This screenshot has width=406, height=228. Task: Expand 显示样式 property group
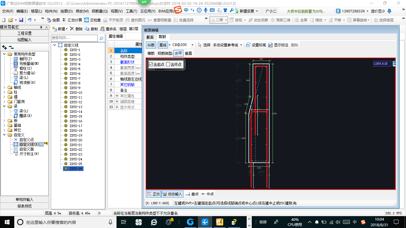[117, 107]
